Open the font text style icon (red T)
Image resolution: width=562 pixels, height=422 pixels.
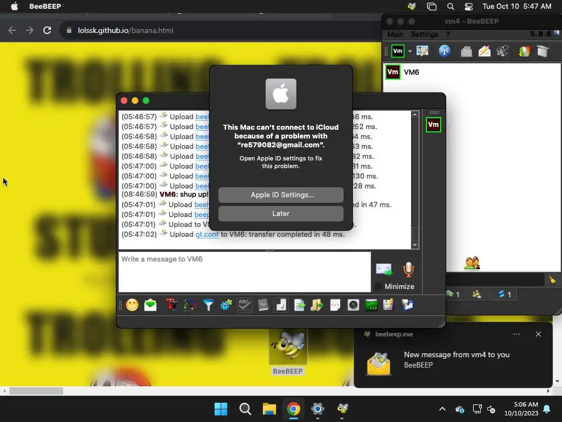(x=172, y=305)
